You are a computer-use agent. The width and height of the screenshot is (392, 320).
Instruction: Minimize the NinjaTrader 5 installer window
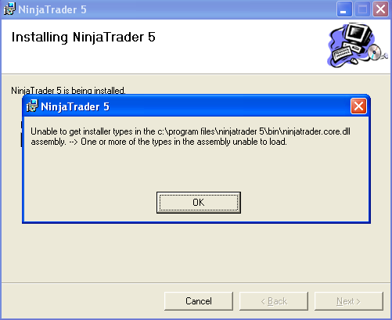[344, 9]
